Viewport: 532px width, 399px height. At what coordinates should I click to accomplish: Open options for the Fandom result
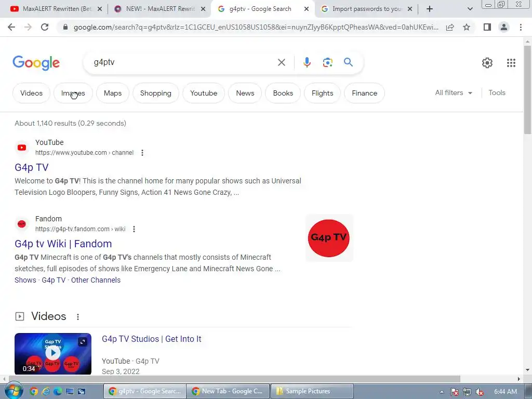click(134, 229)
